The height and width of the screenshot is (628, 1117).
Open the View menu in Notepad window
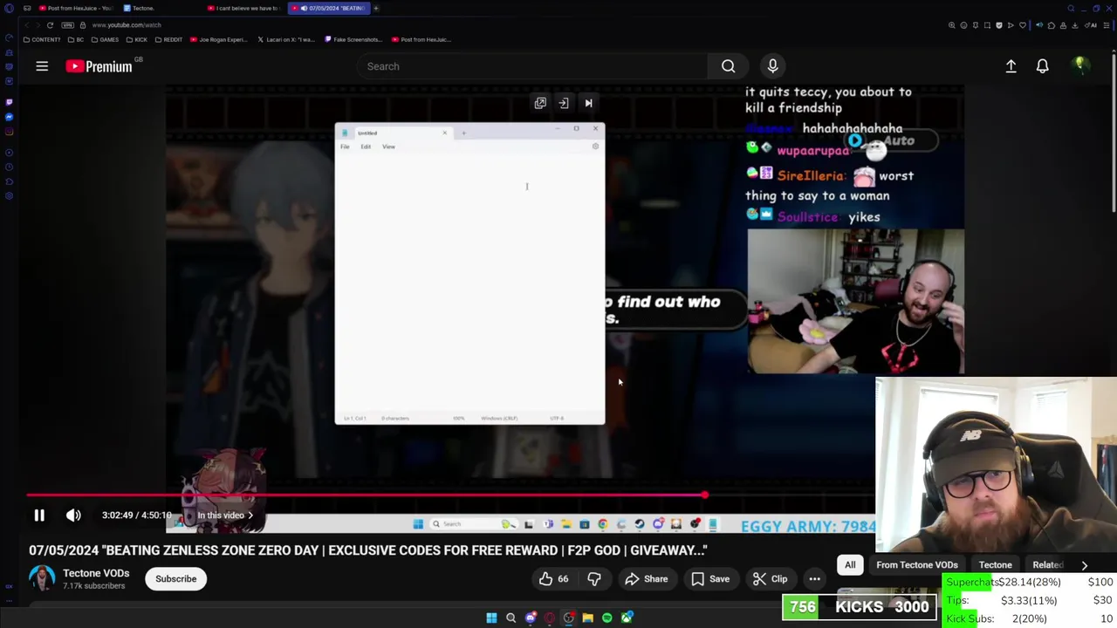tap(388, 147)
